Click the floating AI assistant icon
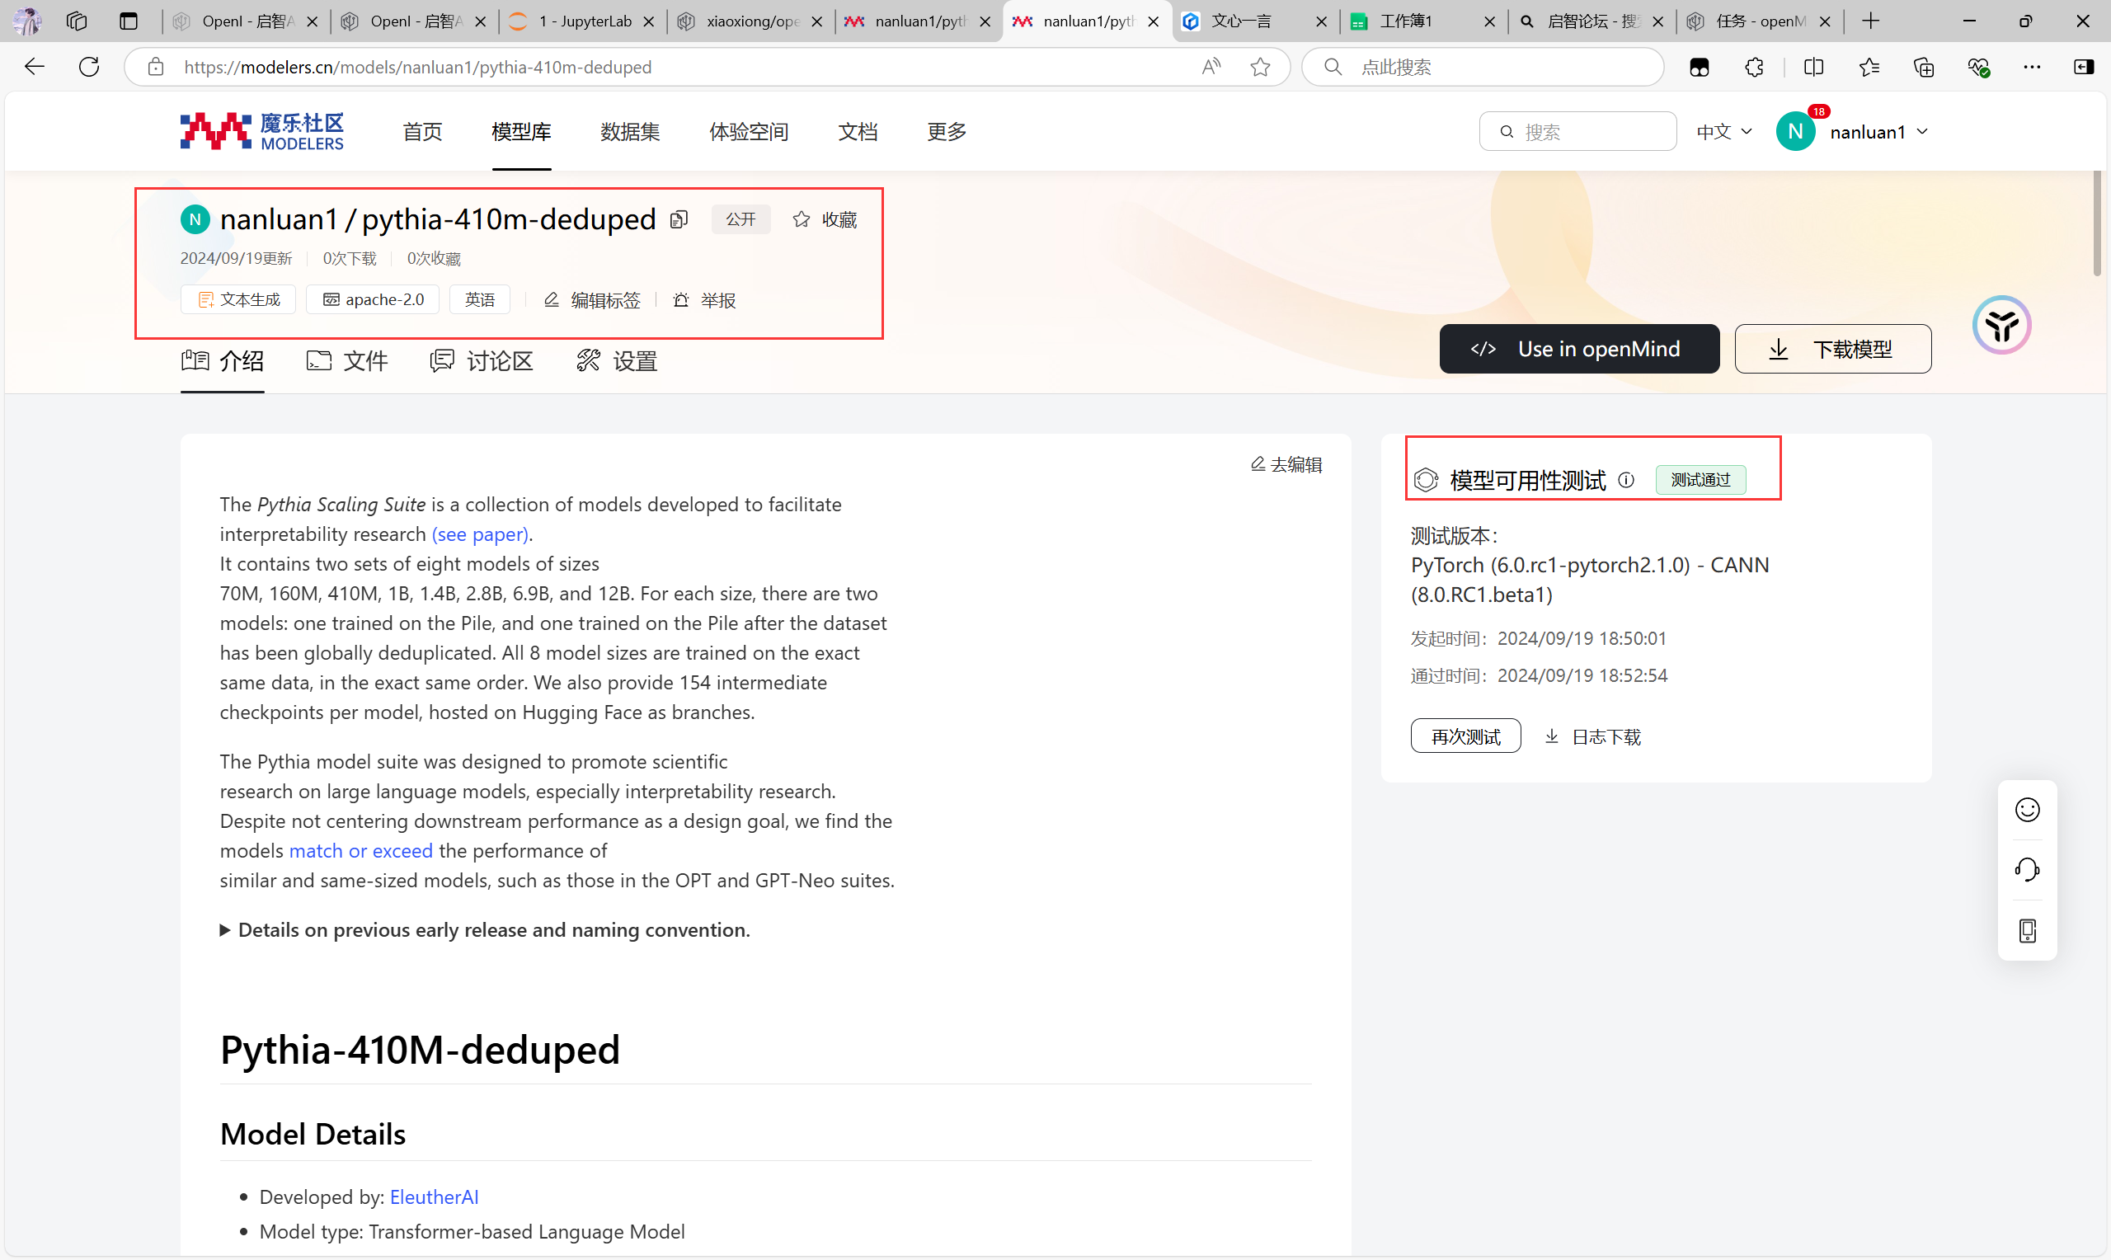This screenshot has width=2111, height=1260. [2001, 324]
